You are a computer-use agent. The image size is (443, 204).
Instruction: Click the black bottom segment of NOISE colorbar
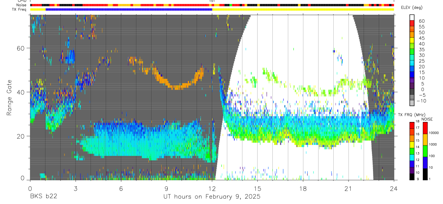click(425, 174)
